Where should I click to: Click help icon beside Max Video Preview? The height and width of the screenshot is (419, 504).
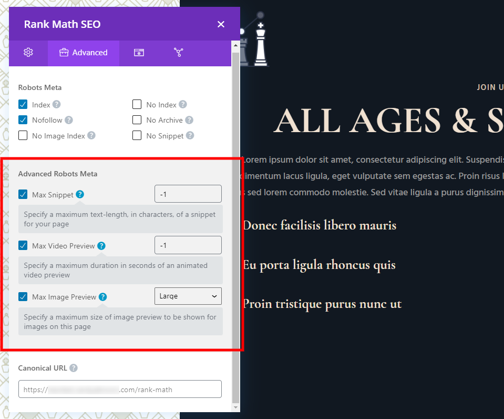tap(101, 246)
